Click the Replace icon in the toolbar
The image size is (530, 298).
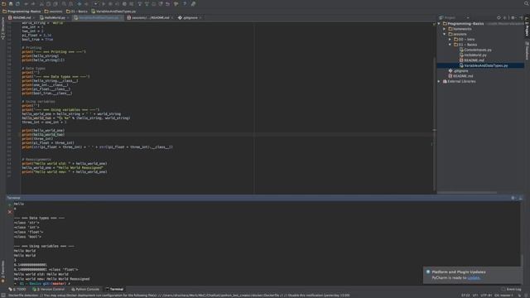click(71, 3)
